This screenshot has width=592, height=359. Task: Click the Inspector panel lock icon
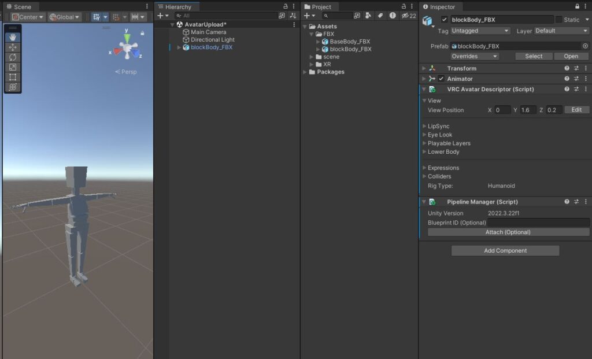click(x=577, y=6)
